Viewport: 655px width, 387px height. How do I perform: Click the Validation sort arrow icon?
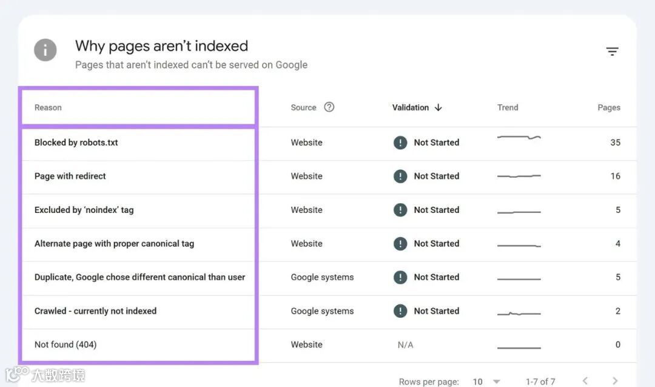point(438,107)
